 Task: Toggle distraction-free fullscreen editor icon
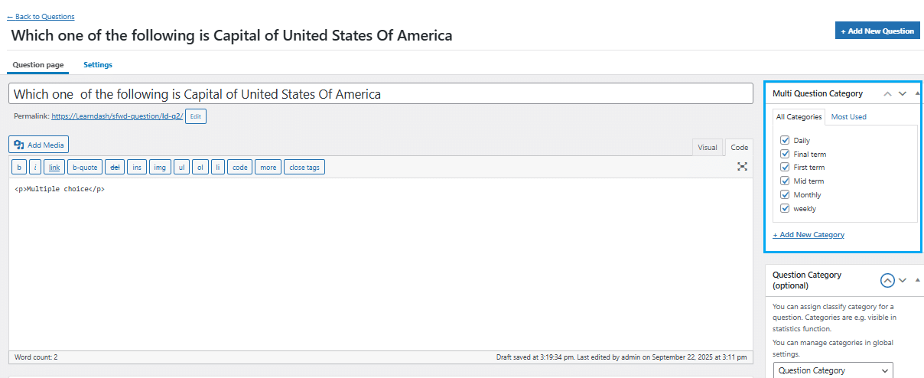(x=742, y=166)
